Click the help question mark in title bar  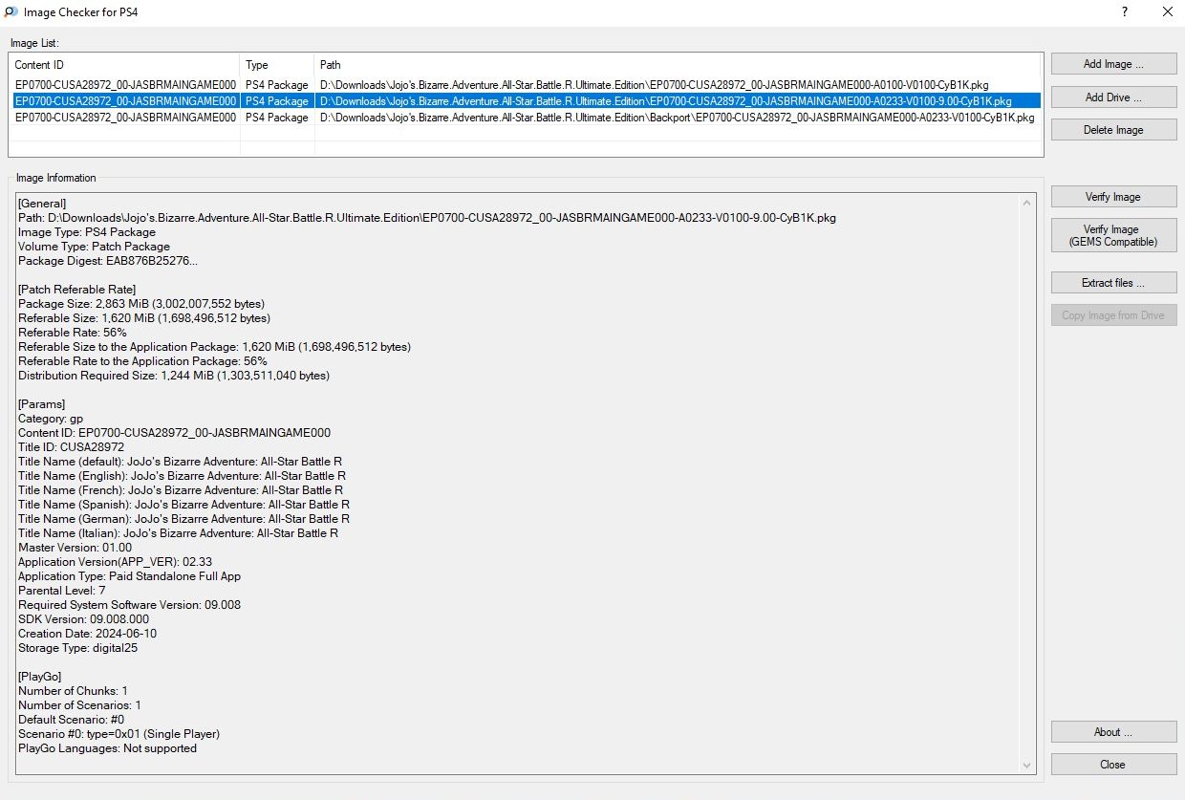coord(1125,12)
